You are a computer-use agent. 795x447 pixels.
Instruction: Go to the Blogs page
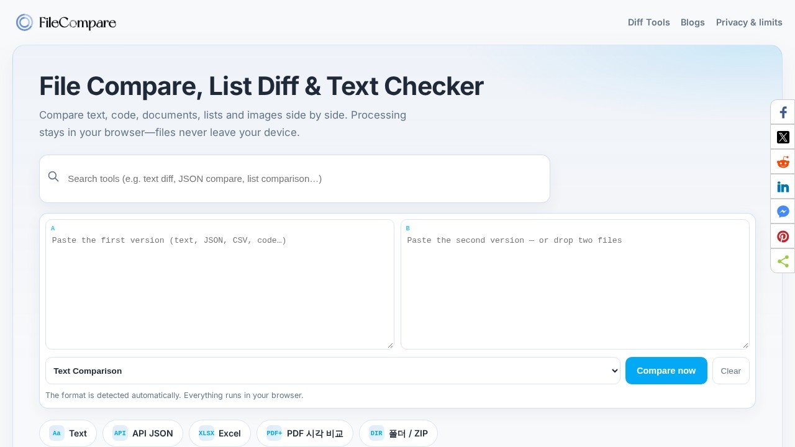693,22
